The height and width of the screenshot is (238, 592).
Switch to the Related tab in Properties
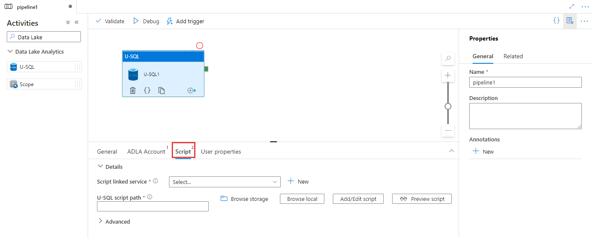513,56
